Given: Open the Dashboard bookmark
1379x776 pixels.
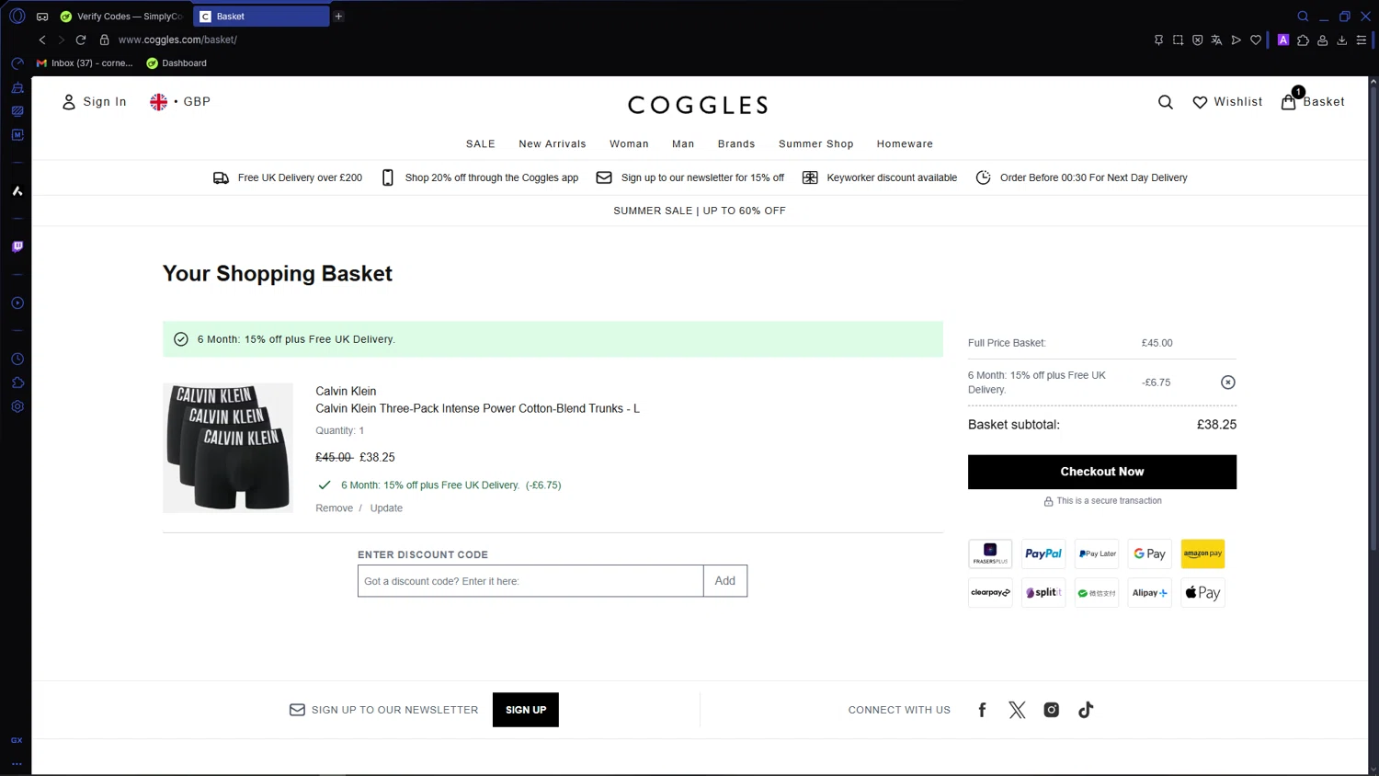Looking at the screenshot, I should click(177, 63).
